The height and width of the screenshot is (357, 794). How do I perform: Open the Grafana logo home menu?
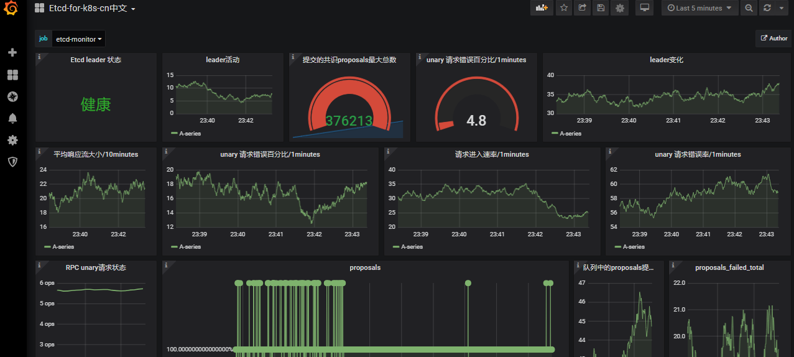tap(12, 9)
